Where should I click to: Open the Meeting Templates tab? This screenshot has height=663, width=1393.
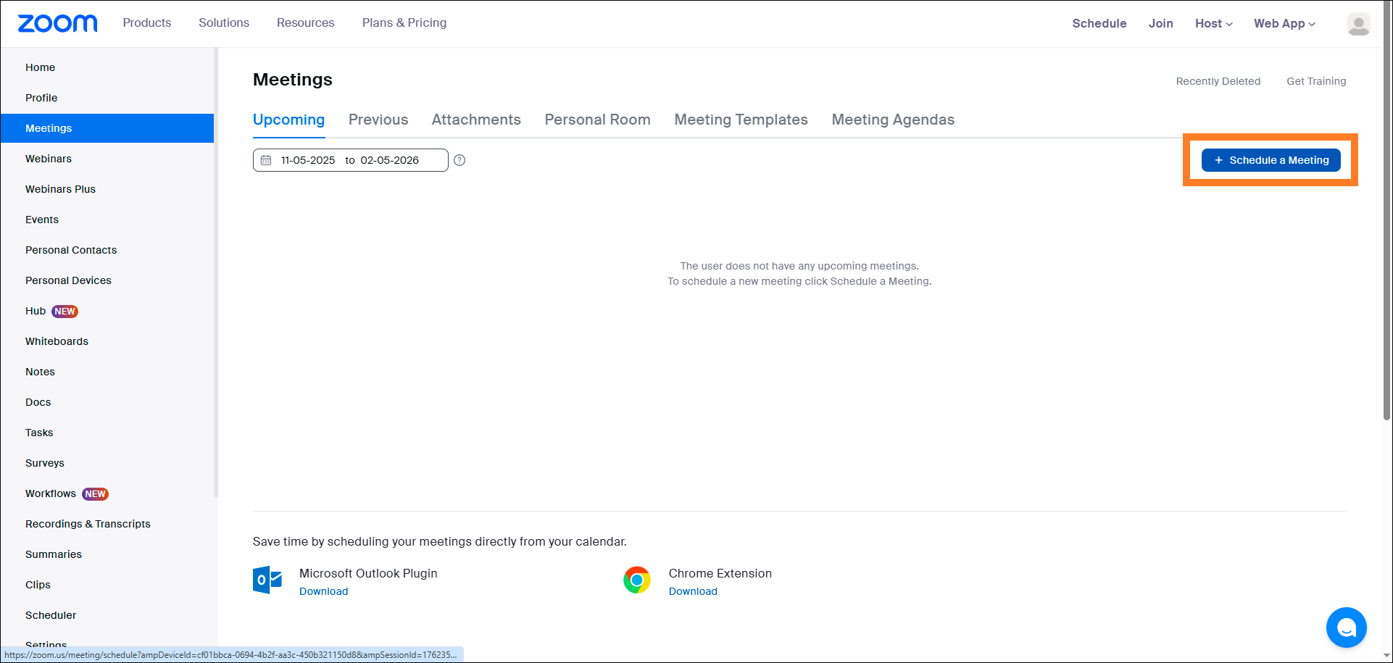741,120
